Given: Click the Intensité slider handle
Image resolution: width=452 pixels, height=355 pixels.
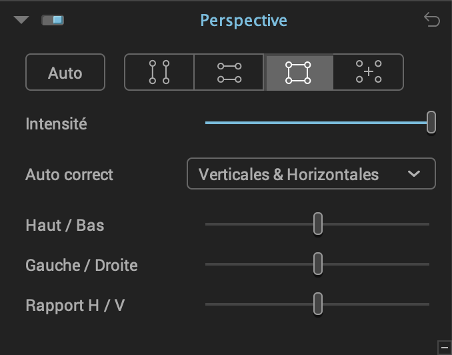Looking at the screenshot, I should (x=431, y=122).
